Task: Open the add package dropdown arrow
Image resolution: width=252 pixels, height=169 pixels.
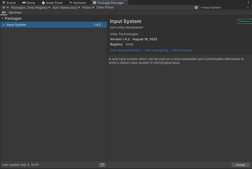Action: click(8, 7)
